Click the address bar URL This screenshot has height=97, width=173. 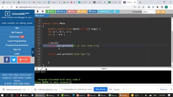click(34, 7)
